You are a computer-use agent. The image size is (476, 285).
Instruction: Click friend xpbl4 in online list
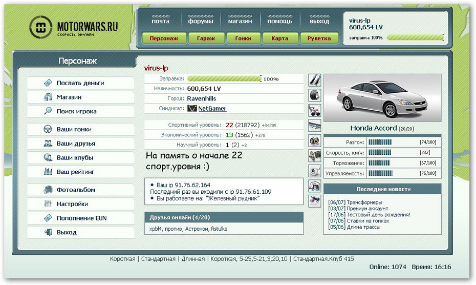coord(156,229)
